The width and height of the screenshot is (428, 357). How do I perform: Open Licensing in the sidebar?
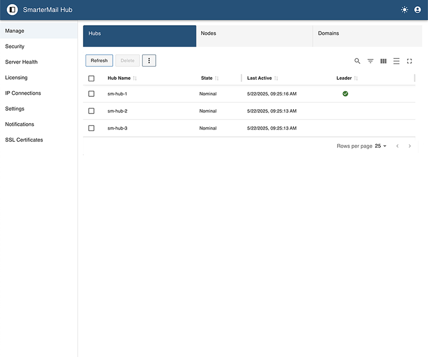(x=39, y=77)
